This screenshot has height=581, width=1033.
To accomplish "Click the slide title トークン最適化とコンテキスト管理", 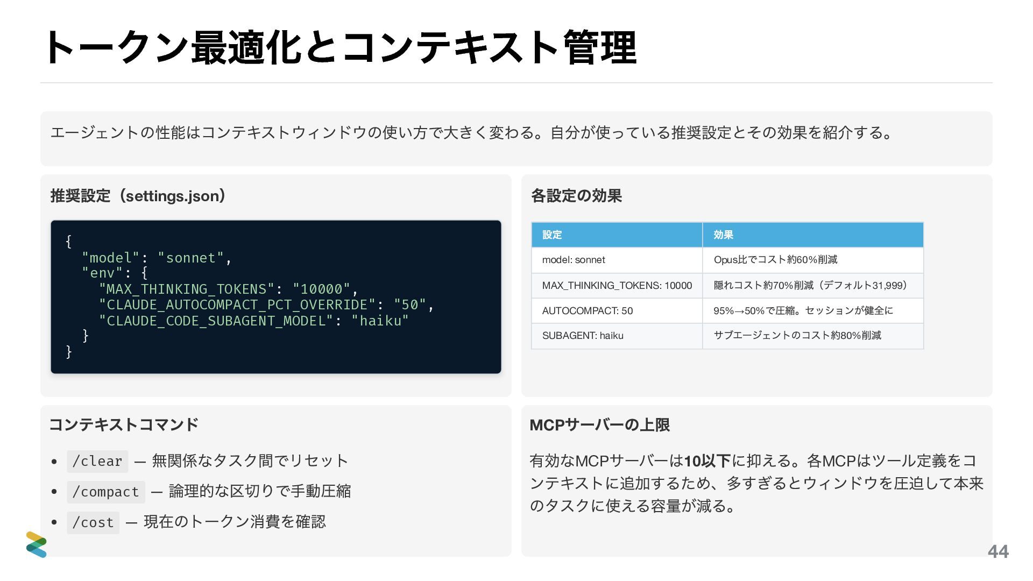I will (x=340, y=48).
